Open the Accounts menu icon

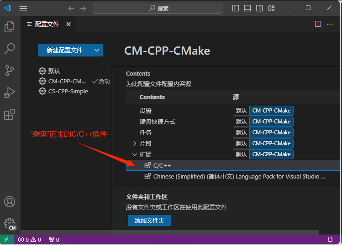click(10, 202)
